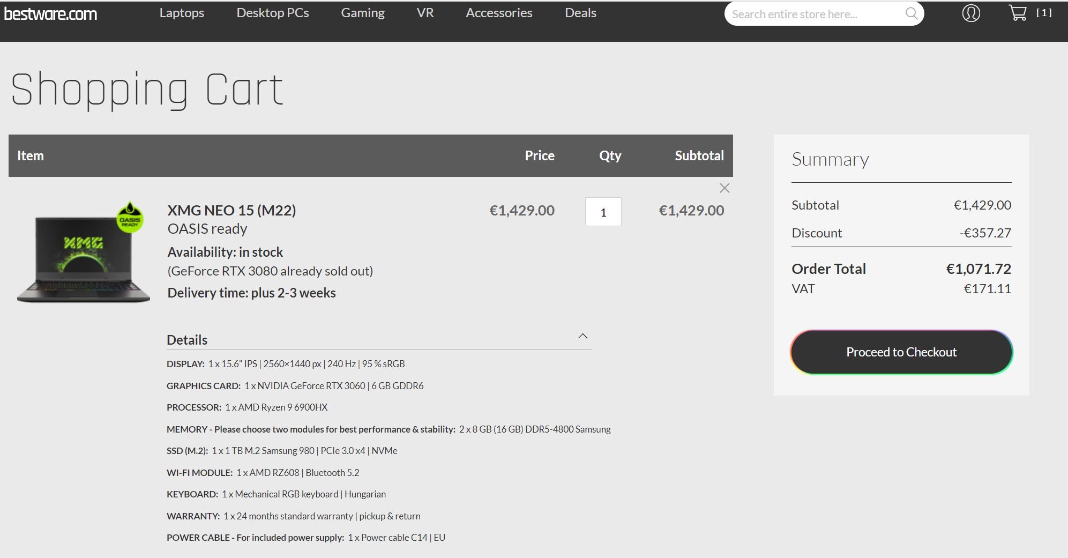Click the quantity input box
The width and height of the screenshot is (1068, 558).
pos(603,212)
